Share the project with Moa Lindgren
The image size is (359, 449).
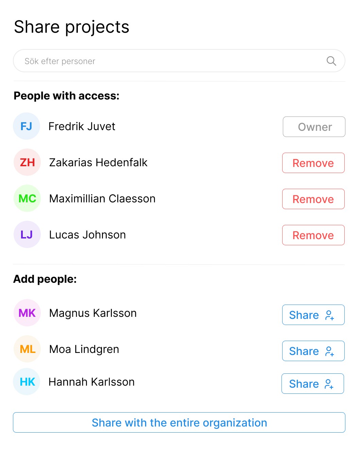click(313, 351)
